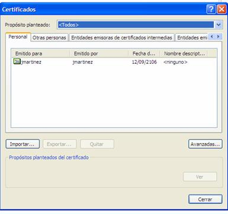Viewport: 228px width, 214px height.
Task: Click the Exportar... button
Action: 60,144
